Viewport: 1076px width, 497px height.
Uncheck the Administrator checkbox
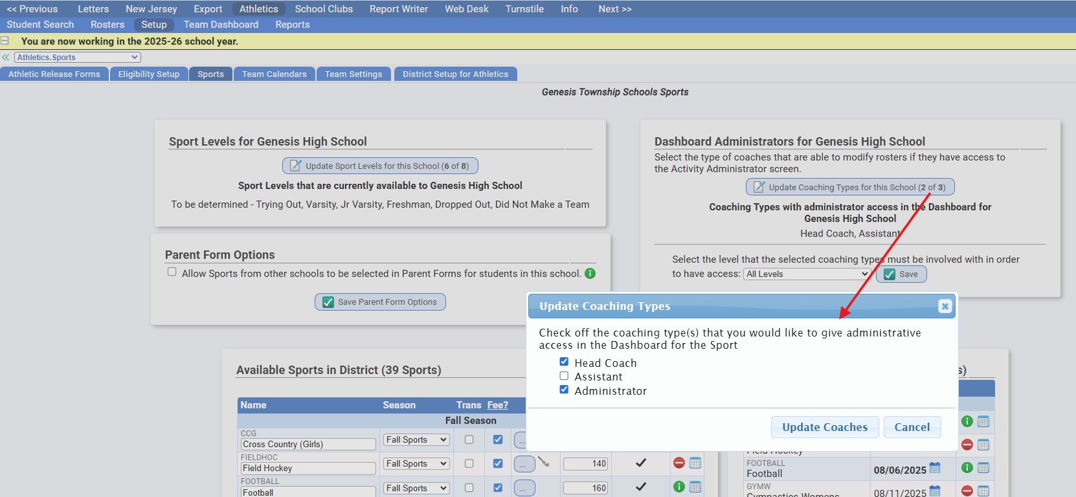click(564, 390)
